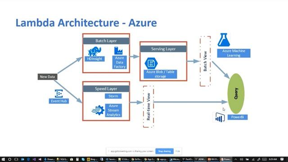This screenshot has width=288, height=162.
Task: Switch to the ADW... taskbar window
Action: pyautogui.click(x=200, y=159)
